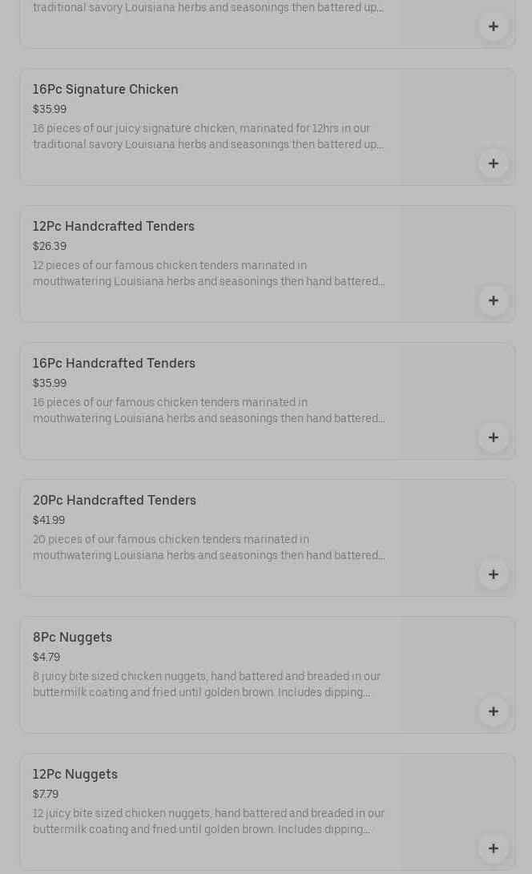Viewport: 532px width, 874px height.
Task: Click the $26.39 price label
Action: pyautogui.click(x=50, y=246)
